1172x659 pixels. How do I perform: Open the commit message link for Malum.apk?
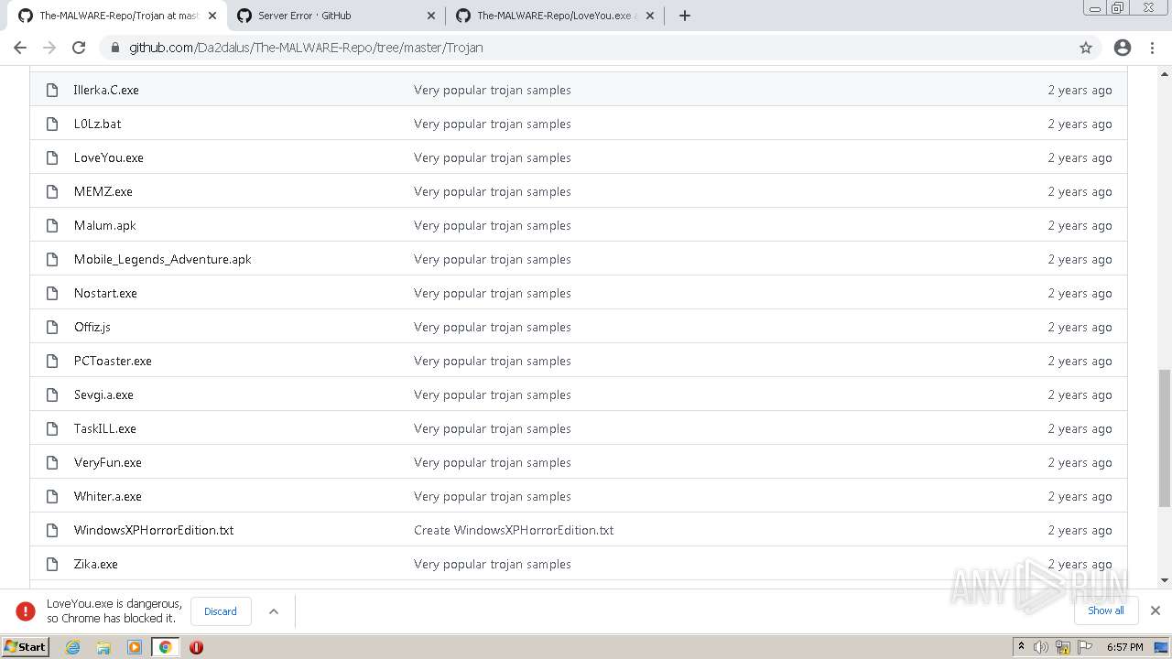pyautogui.click(x=493, y=225)
